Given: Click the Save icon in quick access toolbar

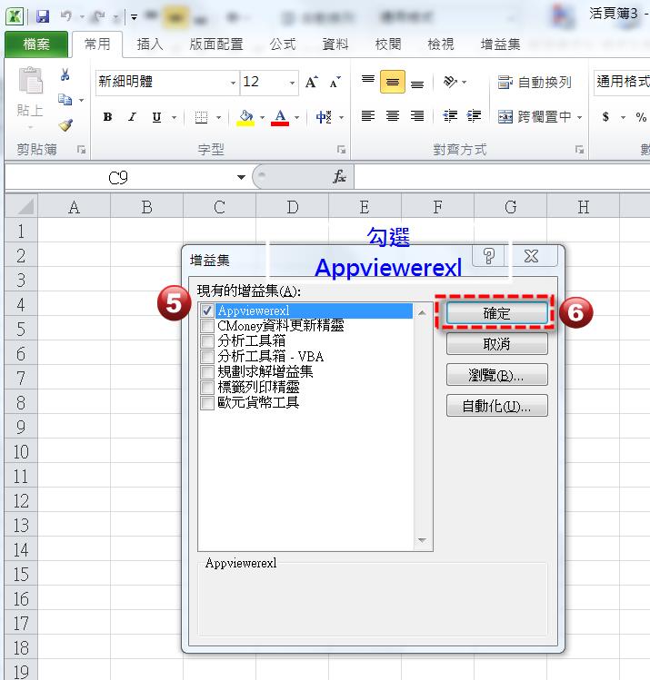Looking at the screenshot, I should pos(43,16).
